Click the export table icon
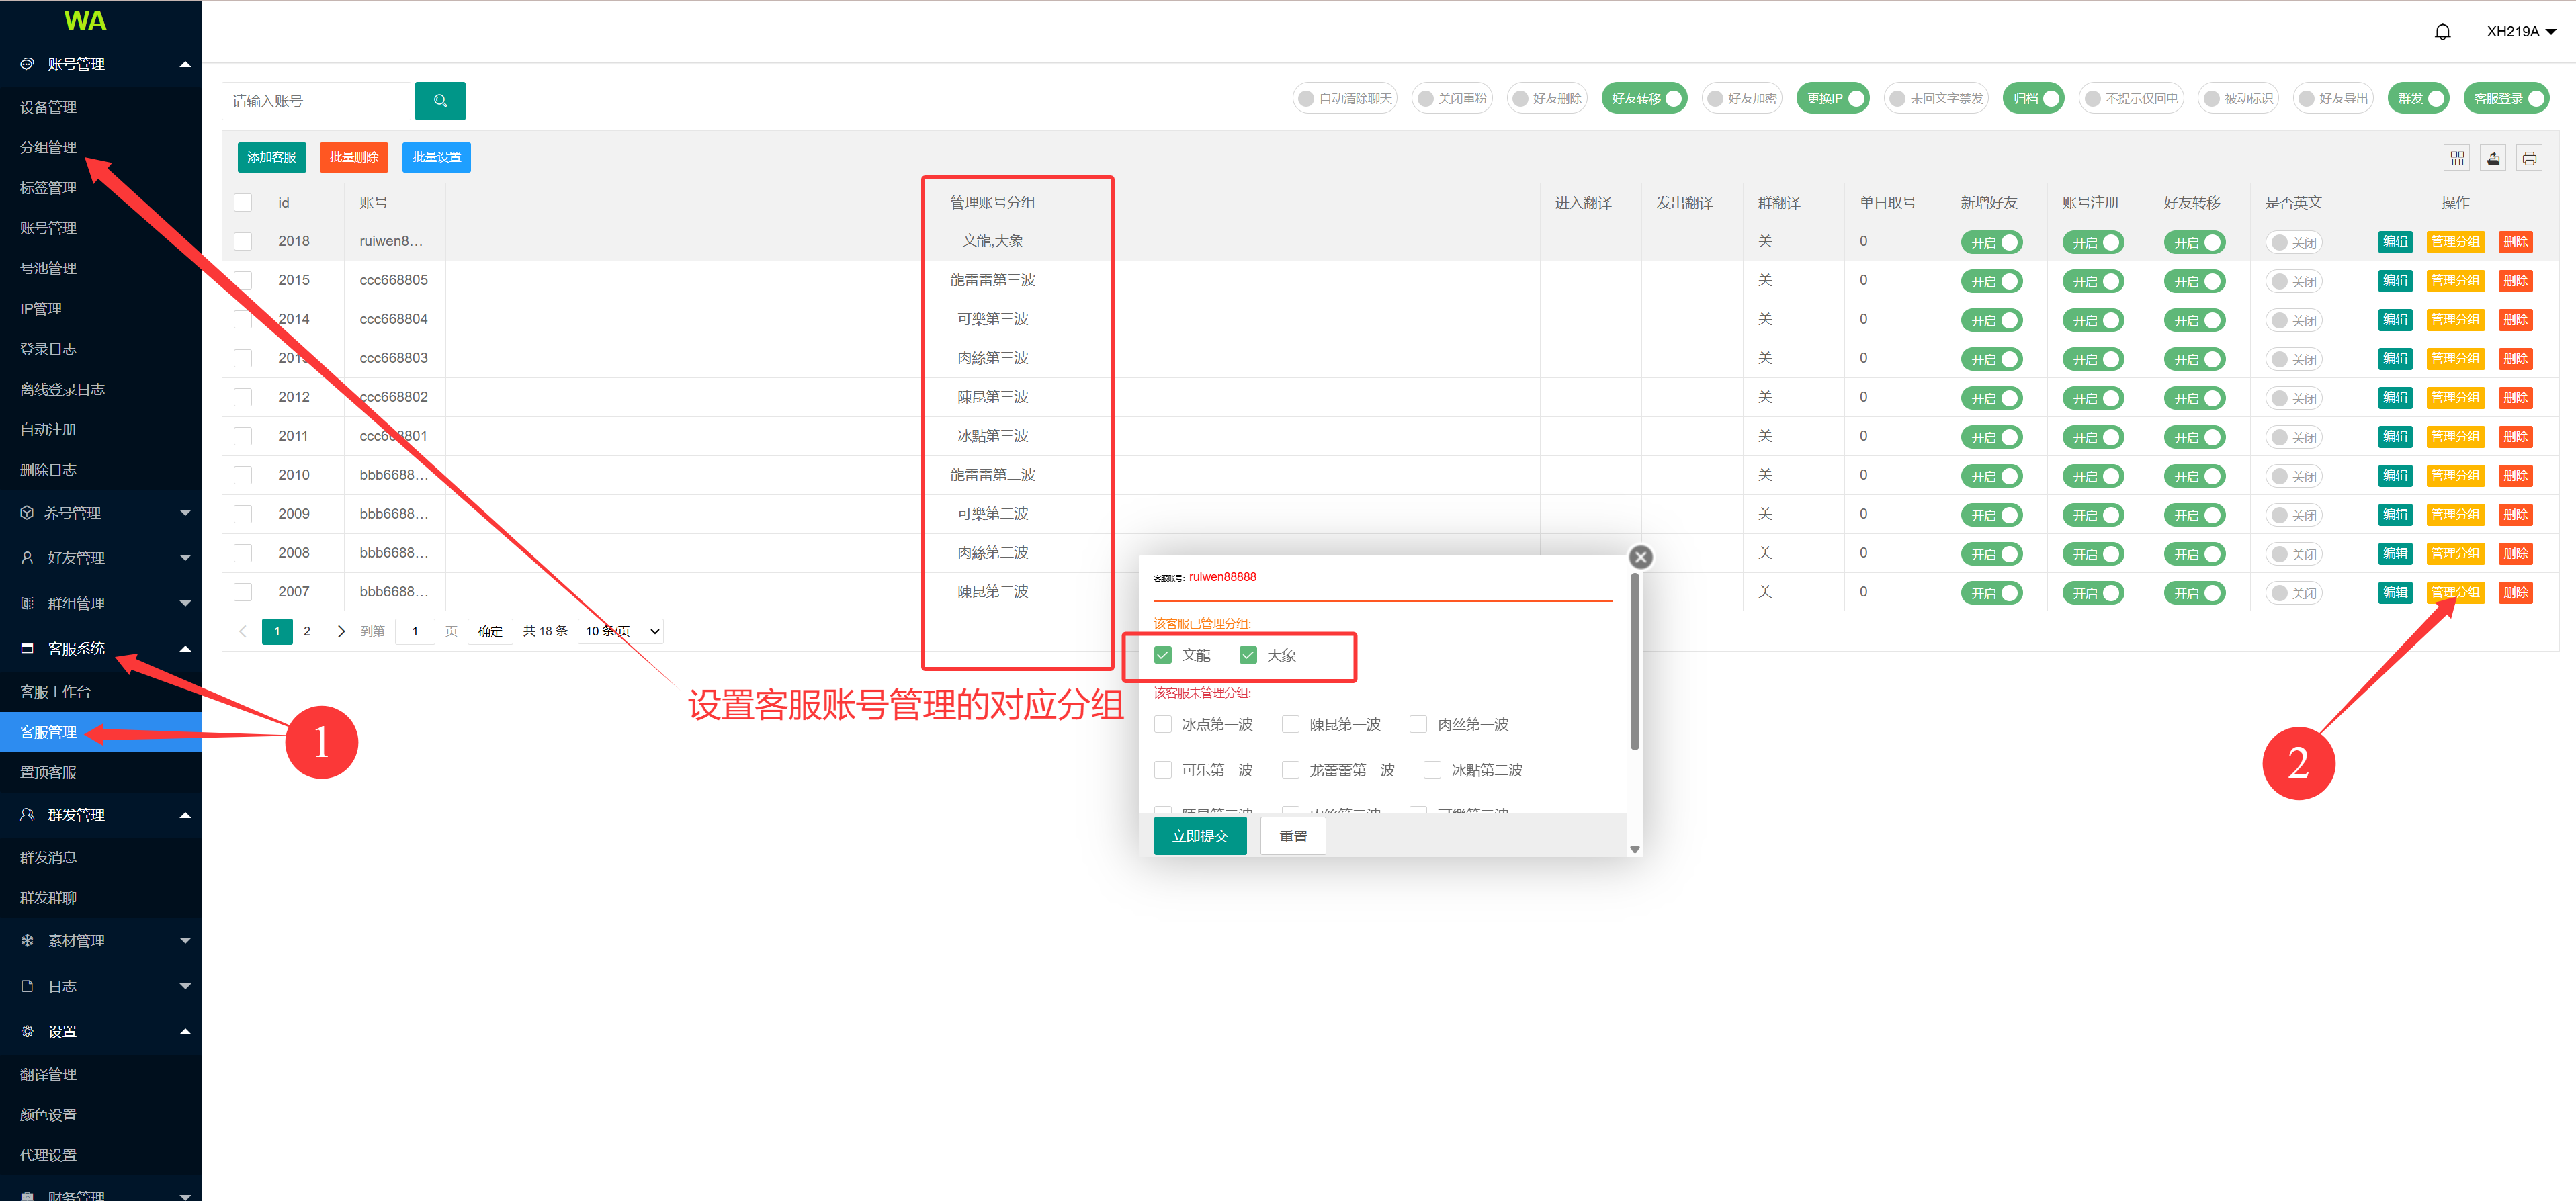 [2493, 158]
